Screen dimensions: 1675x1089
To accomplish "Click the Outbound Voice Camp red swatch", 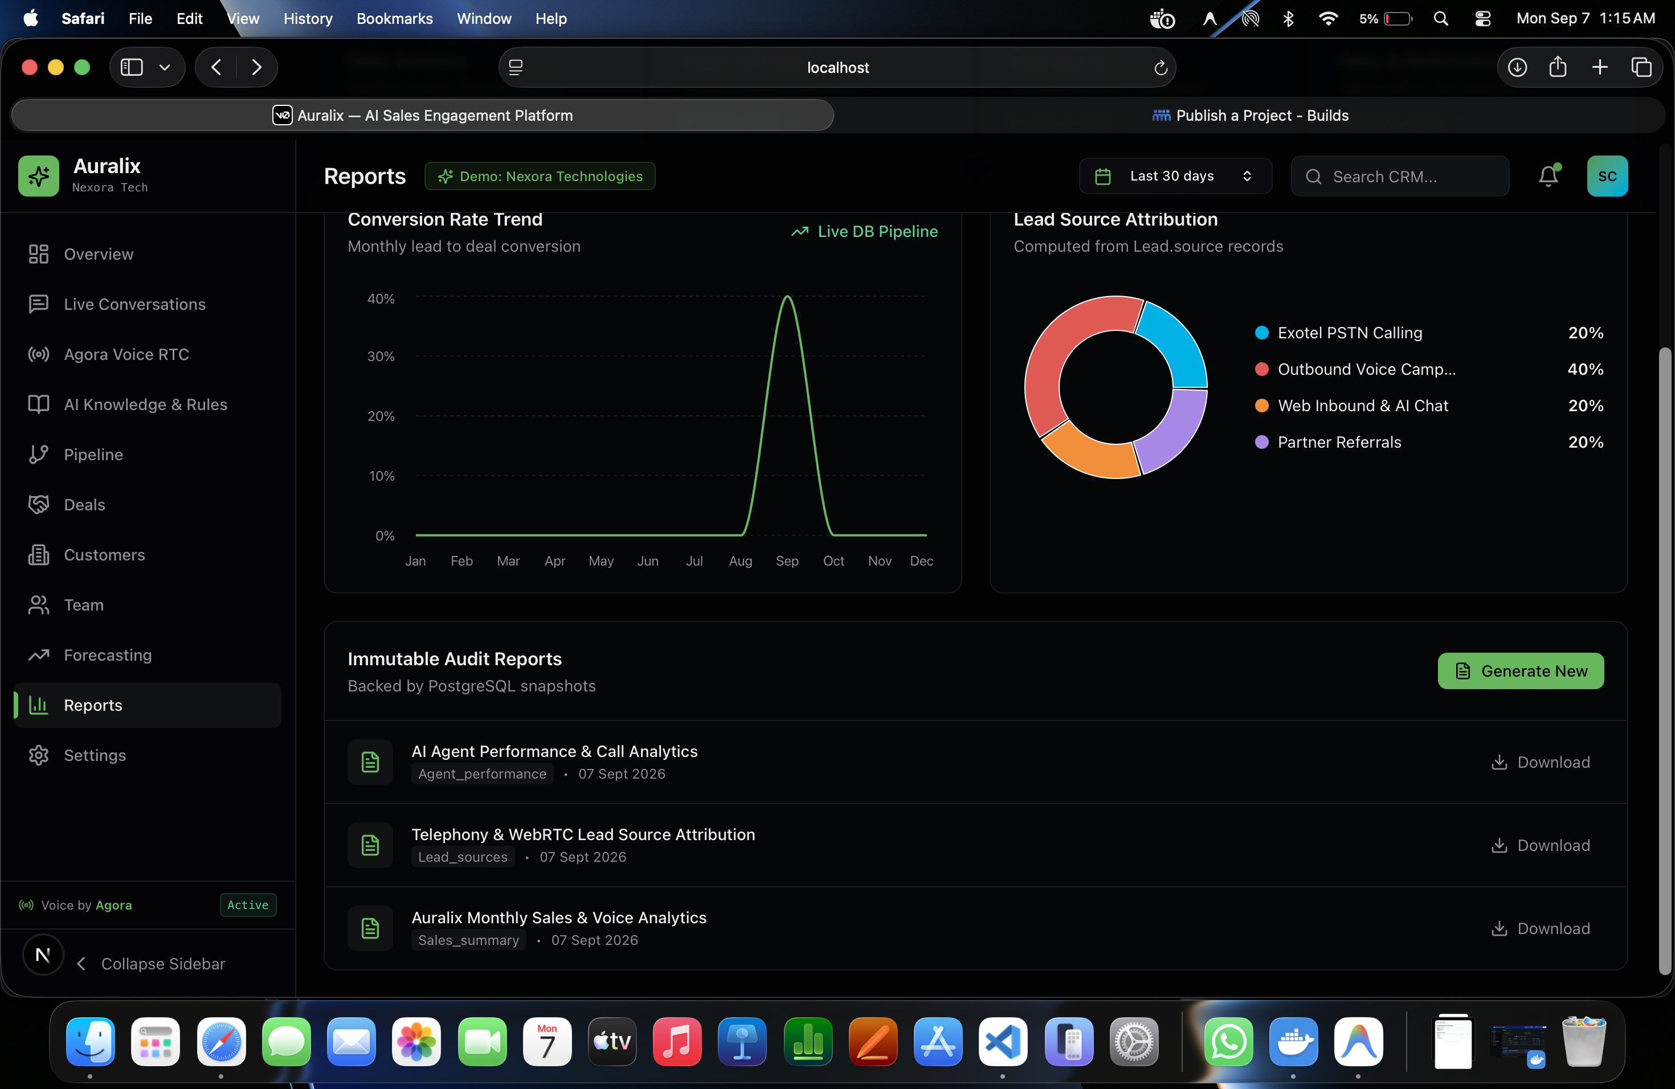I will [x=1261, y=369].
